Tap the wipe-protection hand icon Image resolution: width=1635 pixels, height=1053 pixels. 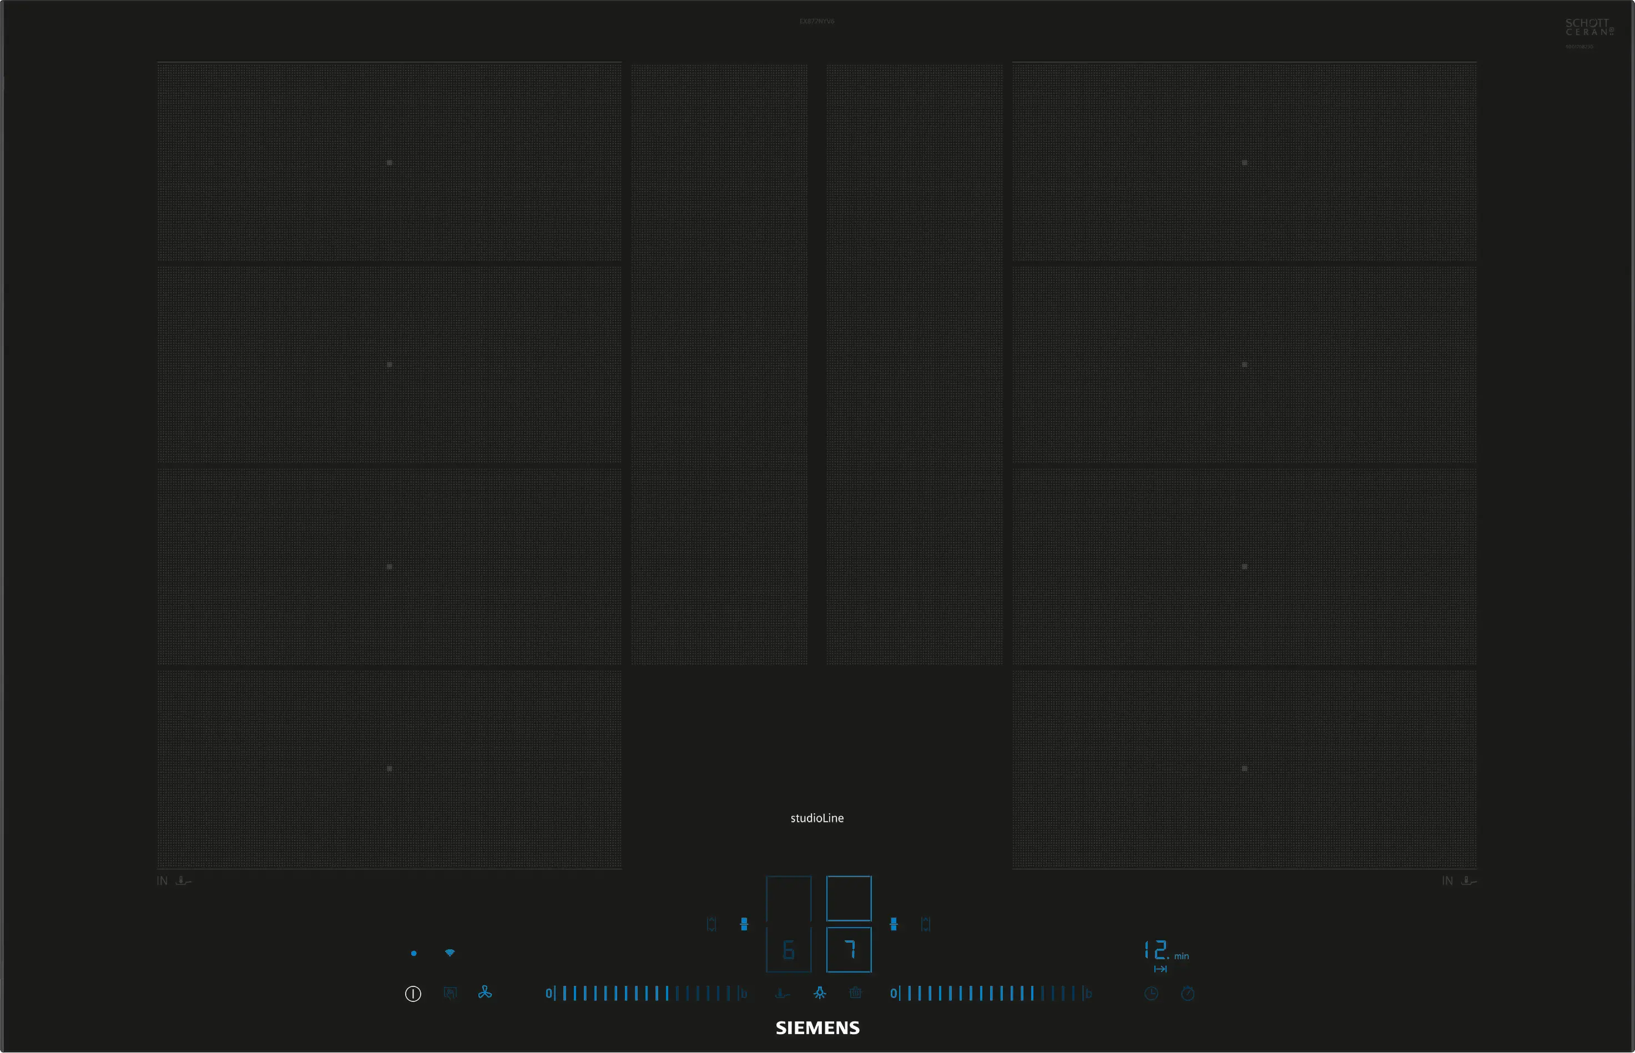[x=450, y=993]
